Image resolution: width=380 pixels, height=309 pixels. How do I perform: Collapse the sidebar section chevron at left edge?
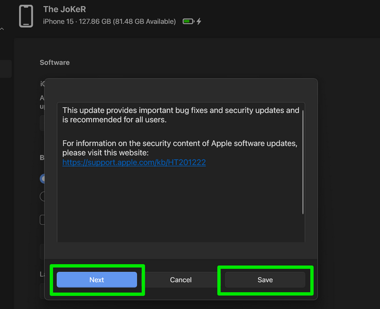(2, 29)
